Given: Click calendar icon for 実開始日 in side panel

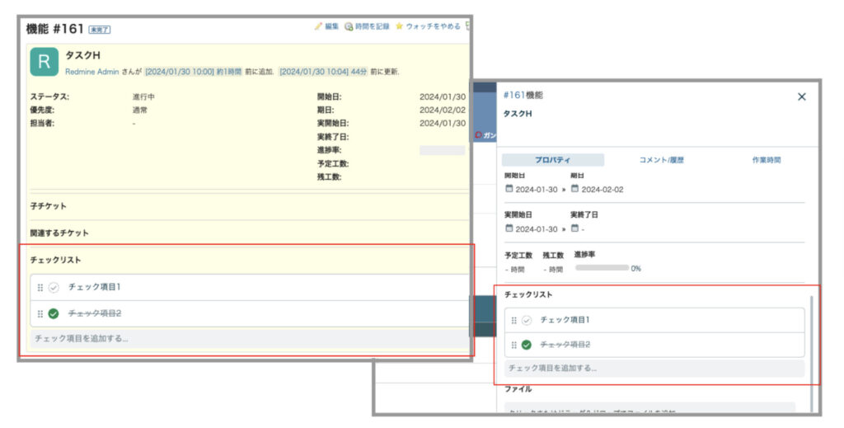Looking at the screenshot, I should (x=509, y=228).
